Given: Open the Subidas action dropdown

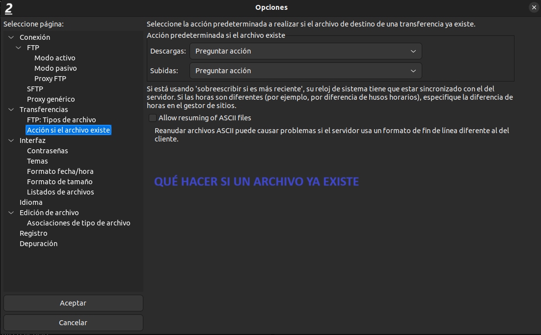Looking at the screenshot, I should click(x=305, y=71).
